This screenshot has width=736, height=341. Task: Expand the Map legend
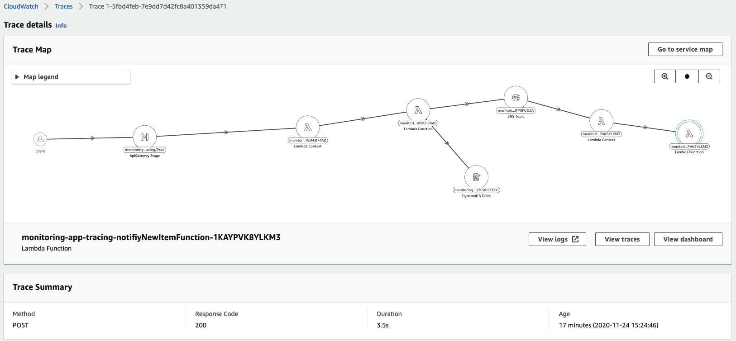coord(71,77)
